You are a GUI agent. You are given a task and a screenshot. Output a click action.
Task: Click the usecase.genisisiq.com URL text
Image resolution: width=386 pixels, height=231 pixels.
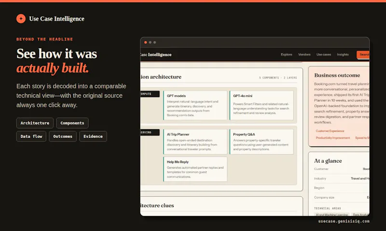pos(344,221)
